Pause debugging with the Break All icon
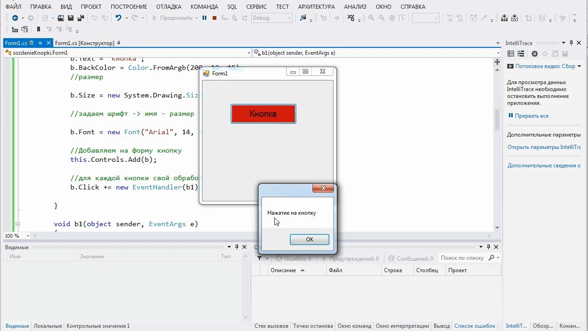The image size is (588, 331). (x=204, y=18)
